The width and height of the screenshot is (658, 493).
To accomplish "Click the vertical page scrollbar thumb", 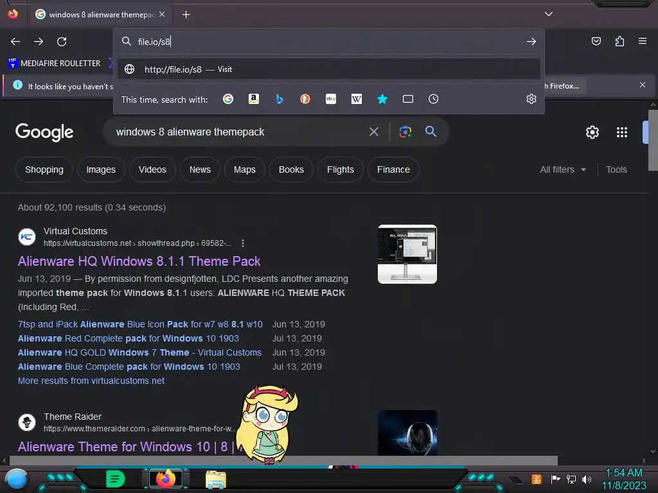I will 653,140.
